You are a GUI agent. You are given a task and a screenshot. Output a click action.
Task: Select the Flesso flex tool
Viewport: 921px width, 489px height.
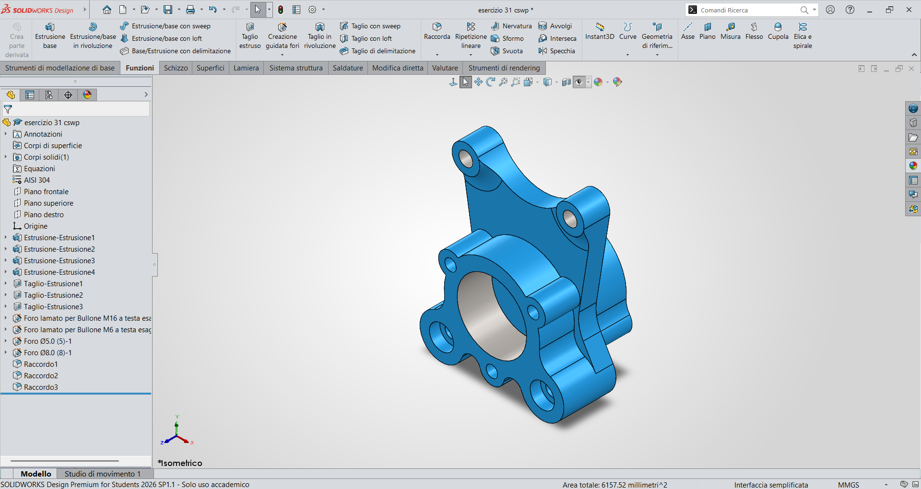click(754, 31)
